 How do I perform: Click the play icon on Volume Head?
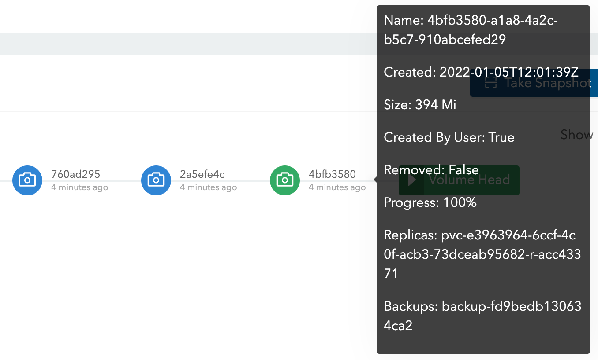coord(412,180)
